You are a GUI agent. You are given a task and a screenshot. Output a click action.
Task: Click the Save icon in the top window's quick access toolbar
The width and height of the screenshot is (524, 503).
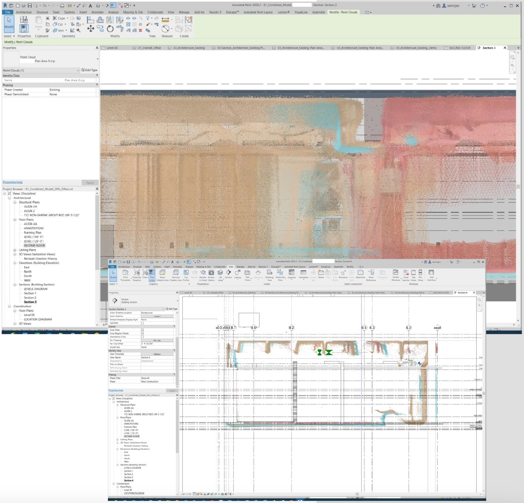30,6
